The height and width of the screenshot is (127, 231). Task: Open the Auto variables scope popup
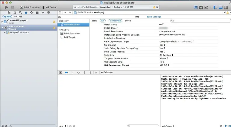(x=63, y=126)
